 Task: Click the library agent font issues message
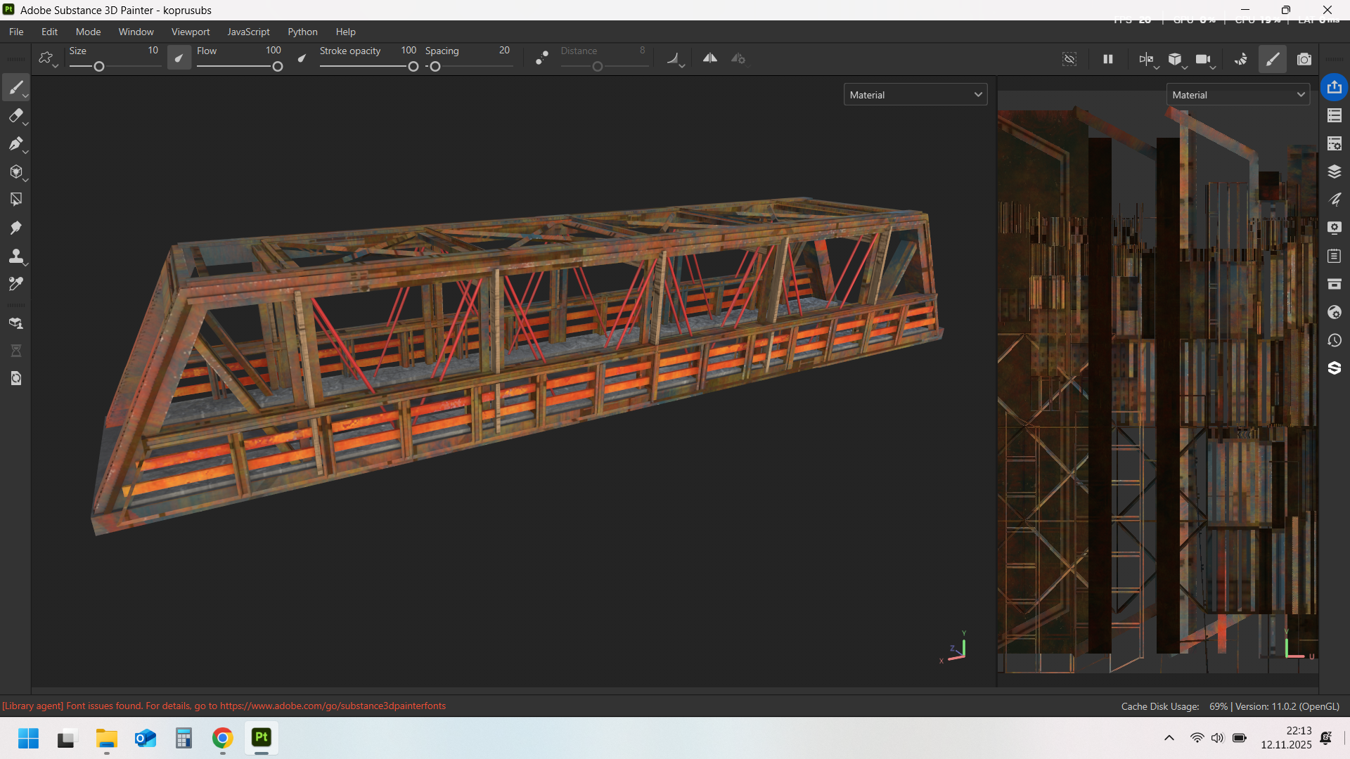pos(224,706)
